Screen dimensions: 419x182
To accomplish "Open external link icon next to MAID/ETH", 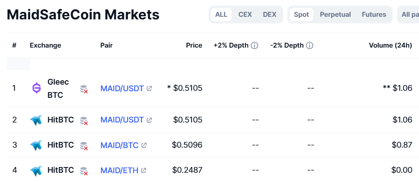I will [x=143, y=170].
